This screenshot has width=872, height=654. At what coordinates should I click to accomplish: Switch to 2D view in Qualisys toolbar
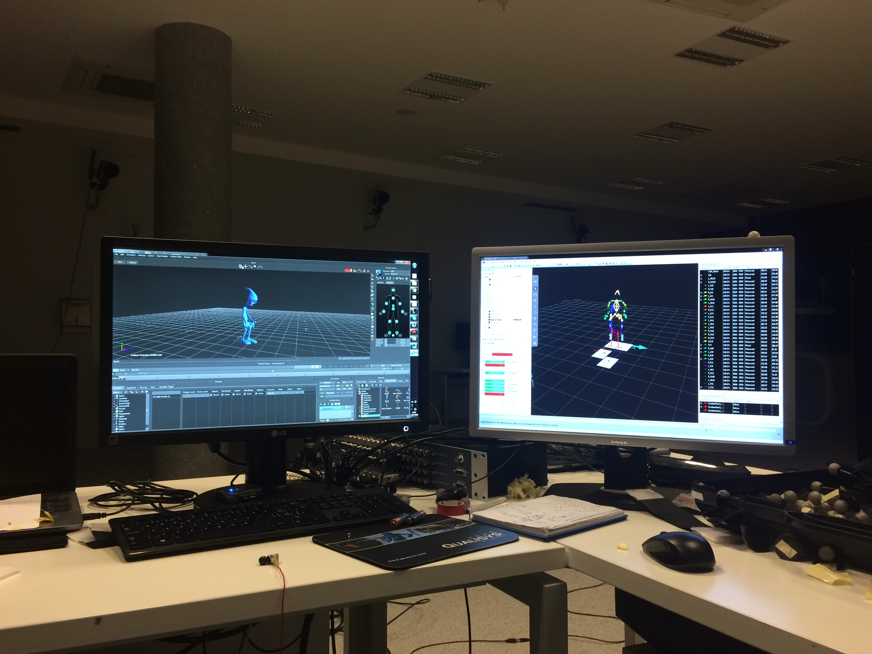pyautogui.click(x=535, y=282)
